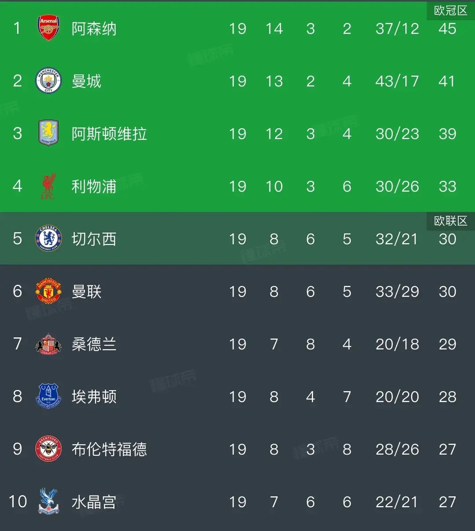Click the Liverpool club crest
475x531 pixels.
click(x=48, y=186)
